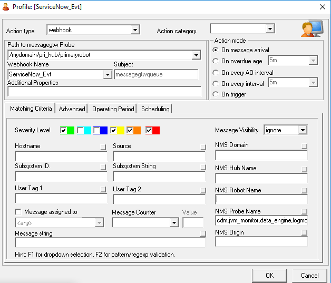Click the small button beside NMS Domain
331x283 pixels.
304,147
